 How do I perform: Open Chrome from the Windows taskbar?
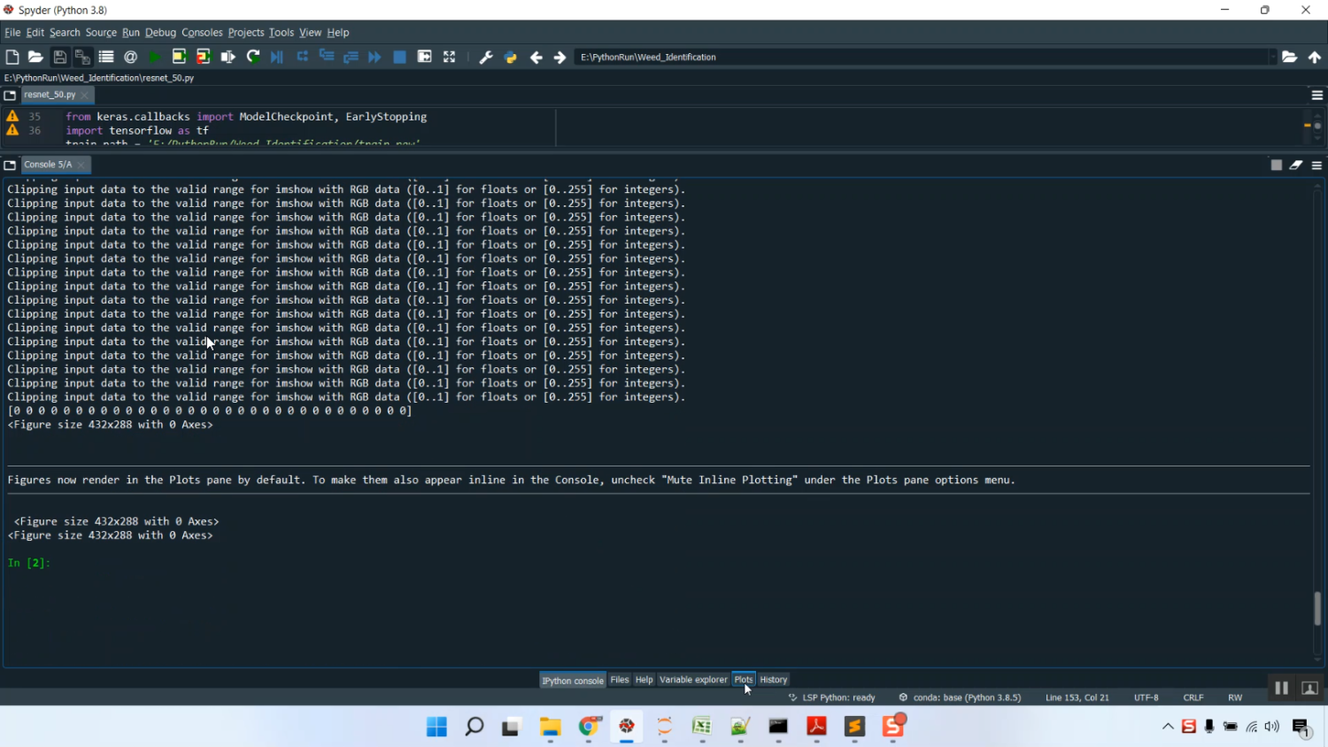(589, 727)
